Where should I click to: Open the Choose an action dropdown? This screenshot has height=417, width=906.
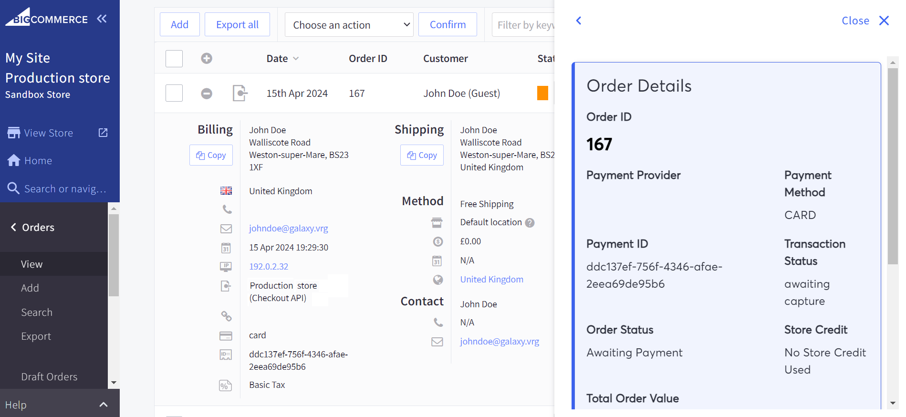[x=349, y=25]
